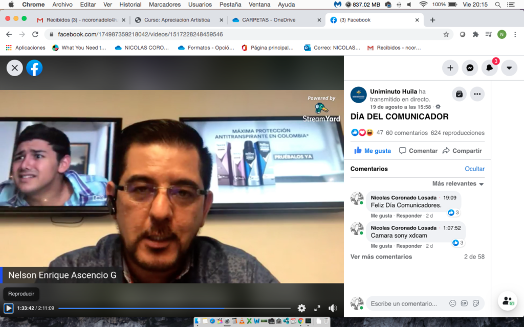Click the Facebook logo in the video overlay

tap(34, 68)
